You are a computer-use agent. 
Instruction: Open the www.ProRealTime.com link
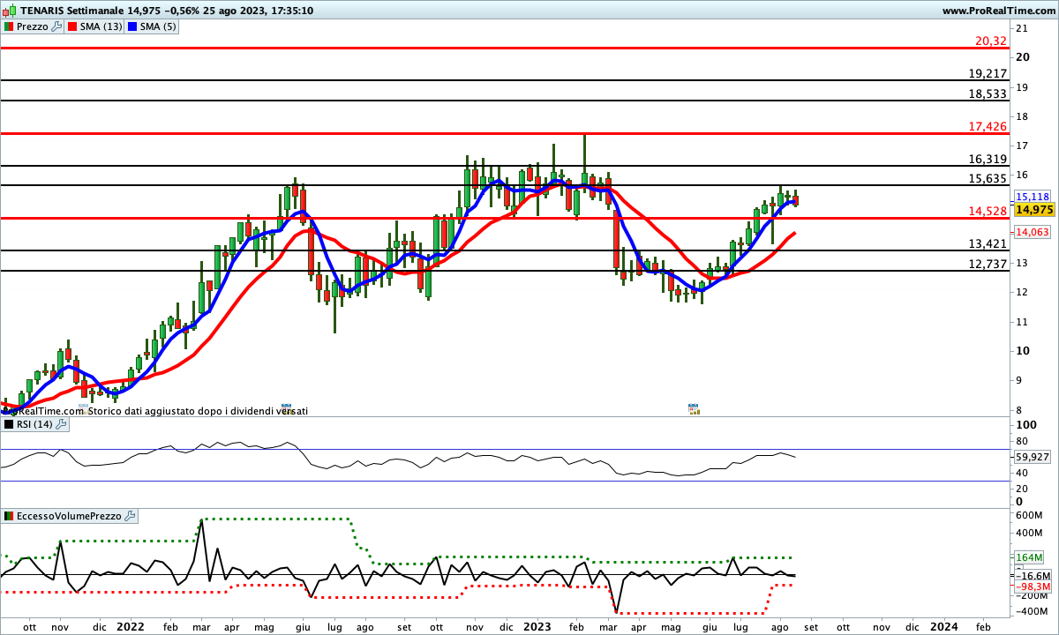point(997,11)
